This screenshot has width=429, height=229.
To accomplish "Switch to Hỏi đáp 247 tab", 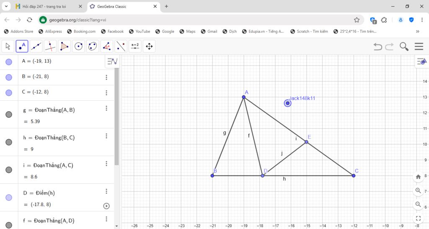I will tap(49, 6).
